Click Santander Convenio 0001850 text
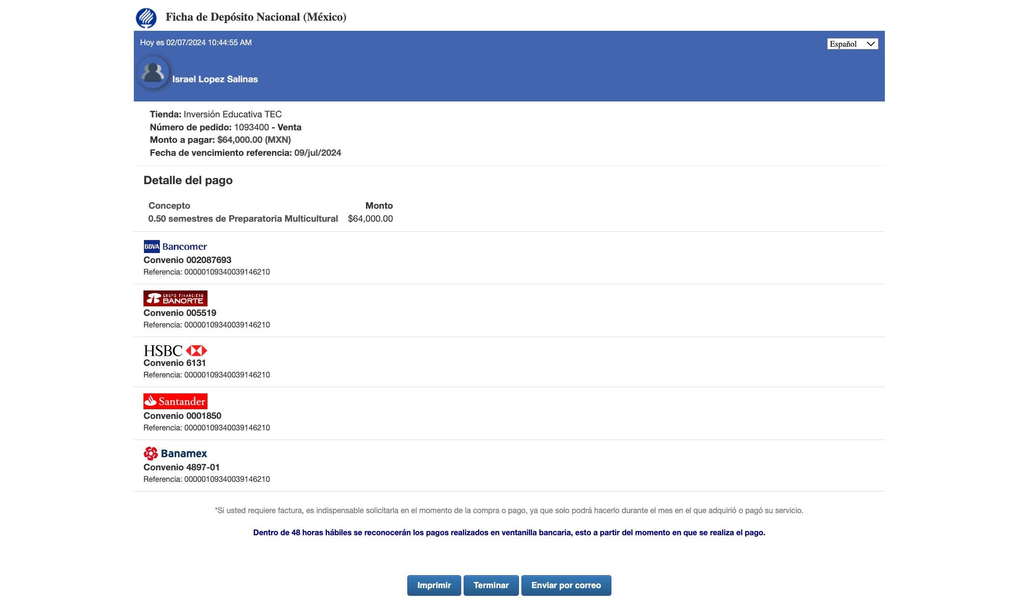 point(182,416)
